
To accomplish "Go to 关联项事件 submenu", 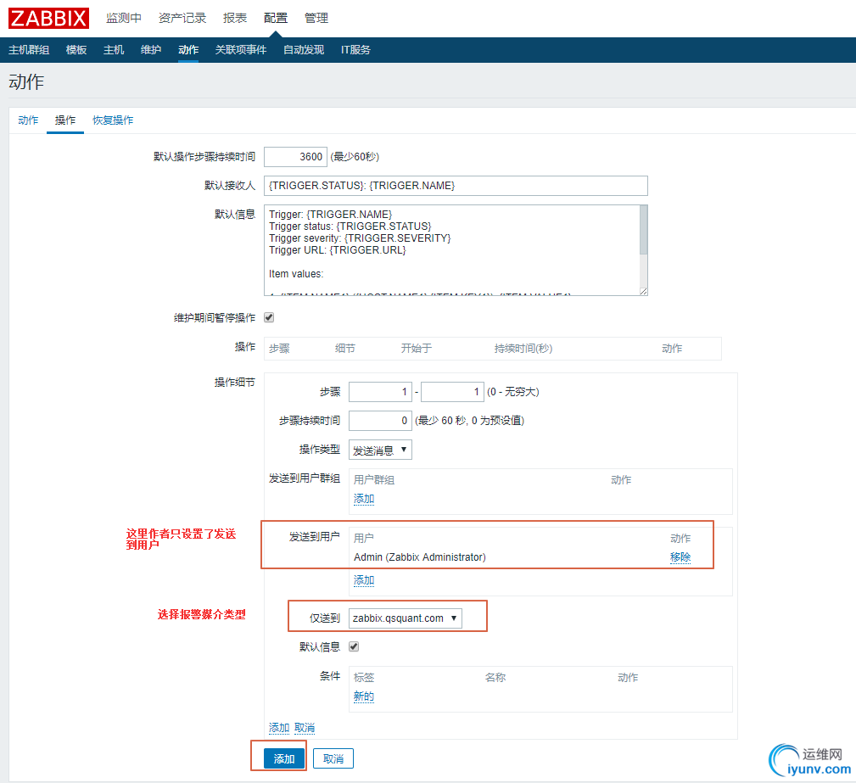I will [x=241, y=50].
